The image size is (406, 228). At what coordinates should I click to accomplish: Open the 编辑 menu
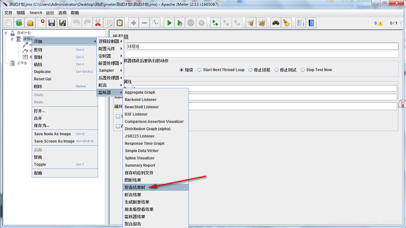(21, 13)
